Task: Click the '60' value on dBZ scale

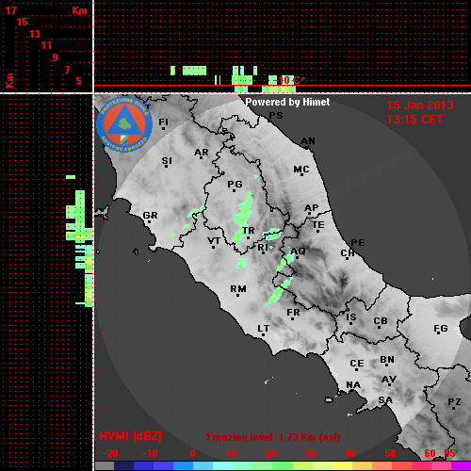Action: (430, 453)
